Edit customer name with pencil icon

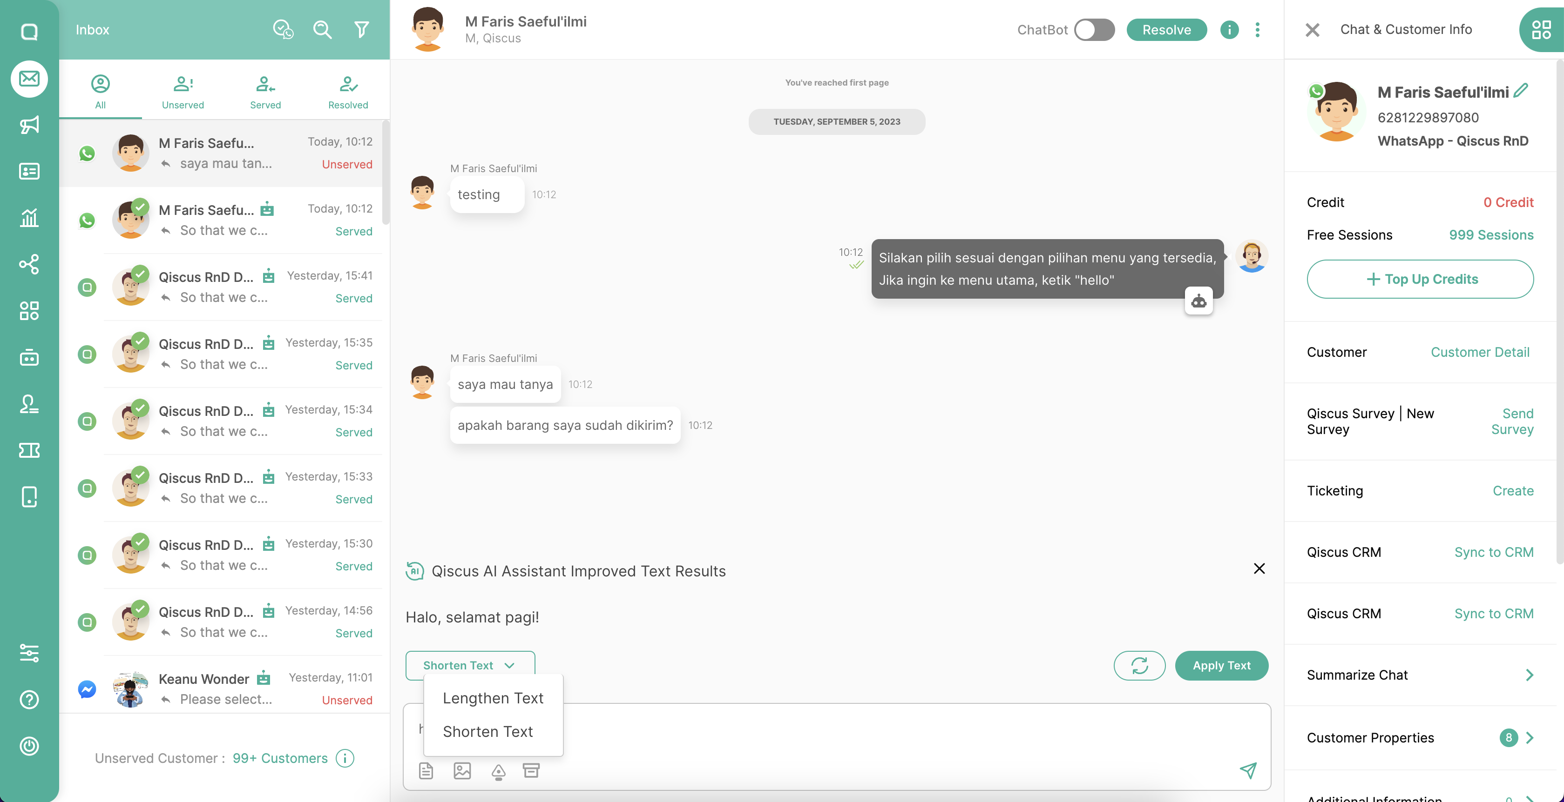click(x=1521, y=90)
